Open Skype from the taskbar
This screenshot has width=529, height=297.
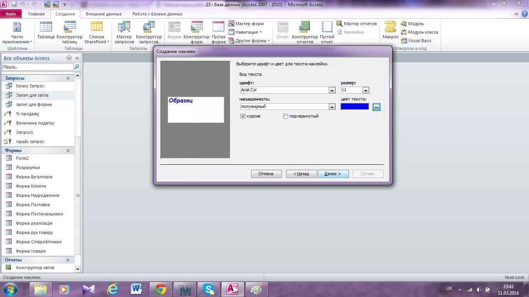[x=209, y=289]
